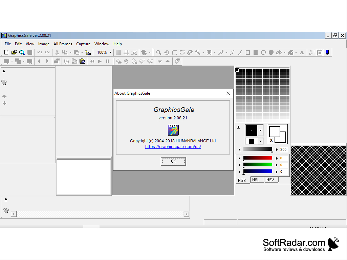The image size is (347, 260).
Task: Open the All Frames menu
Action: click(x=63, y=44)
